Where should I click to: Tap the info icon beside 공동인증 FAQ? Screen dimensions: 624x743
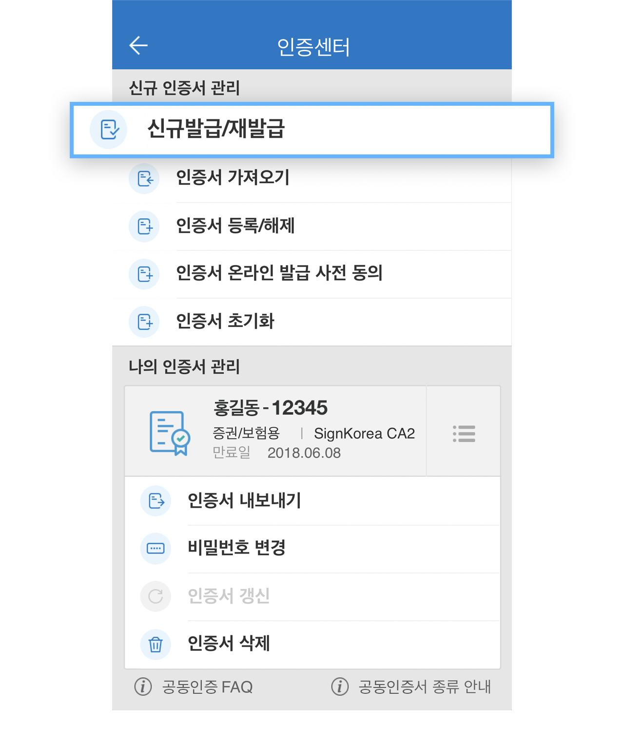(x=143, y=686)
